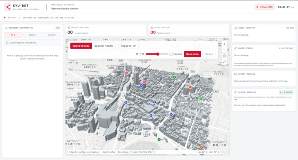
Task: Select blue P marker just below pink H
Action: coord(141,85)
